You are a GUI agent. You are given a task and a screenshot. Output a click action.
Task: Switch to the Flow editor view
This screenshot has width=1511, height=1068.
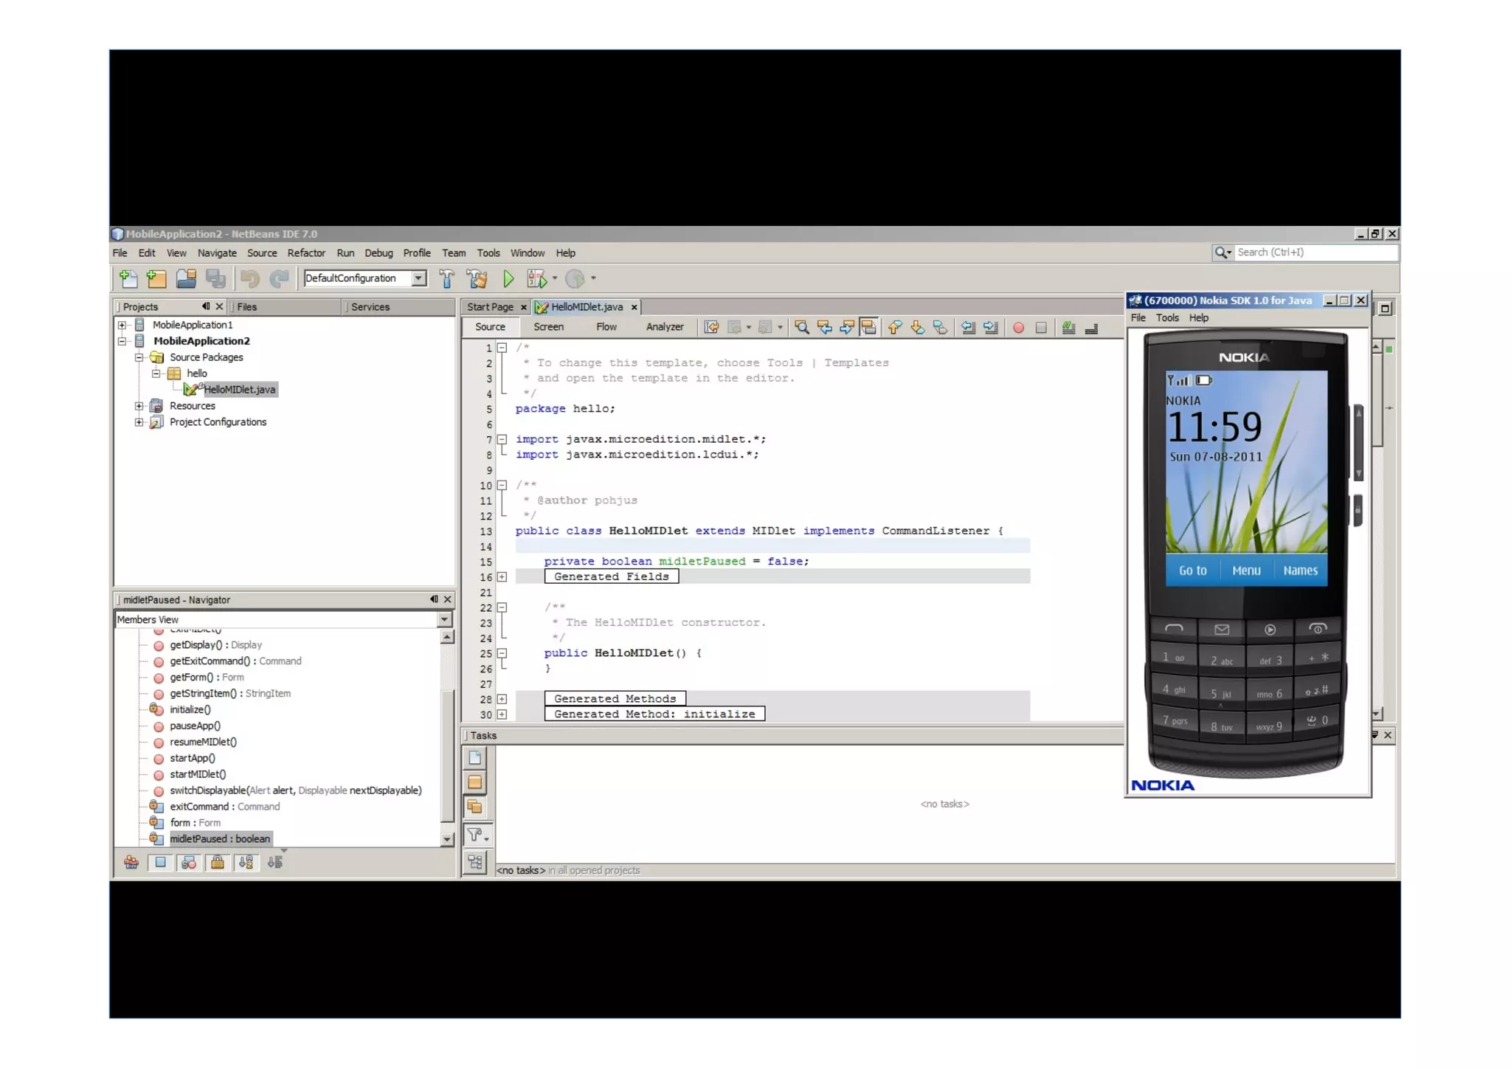[606, 327]
